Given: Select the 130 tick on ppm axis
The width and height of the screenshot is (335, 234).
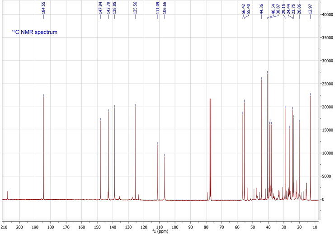Looking at the screenshot, I should [128, 227].
